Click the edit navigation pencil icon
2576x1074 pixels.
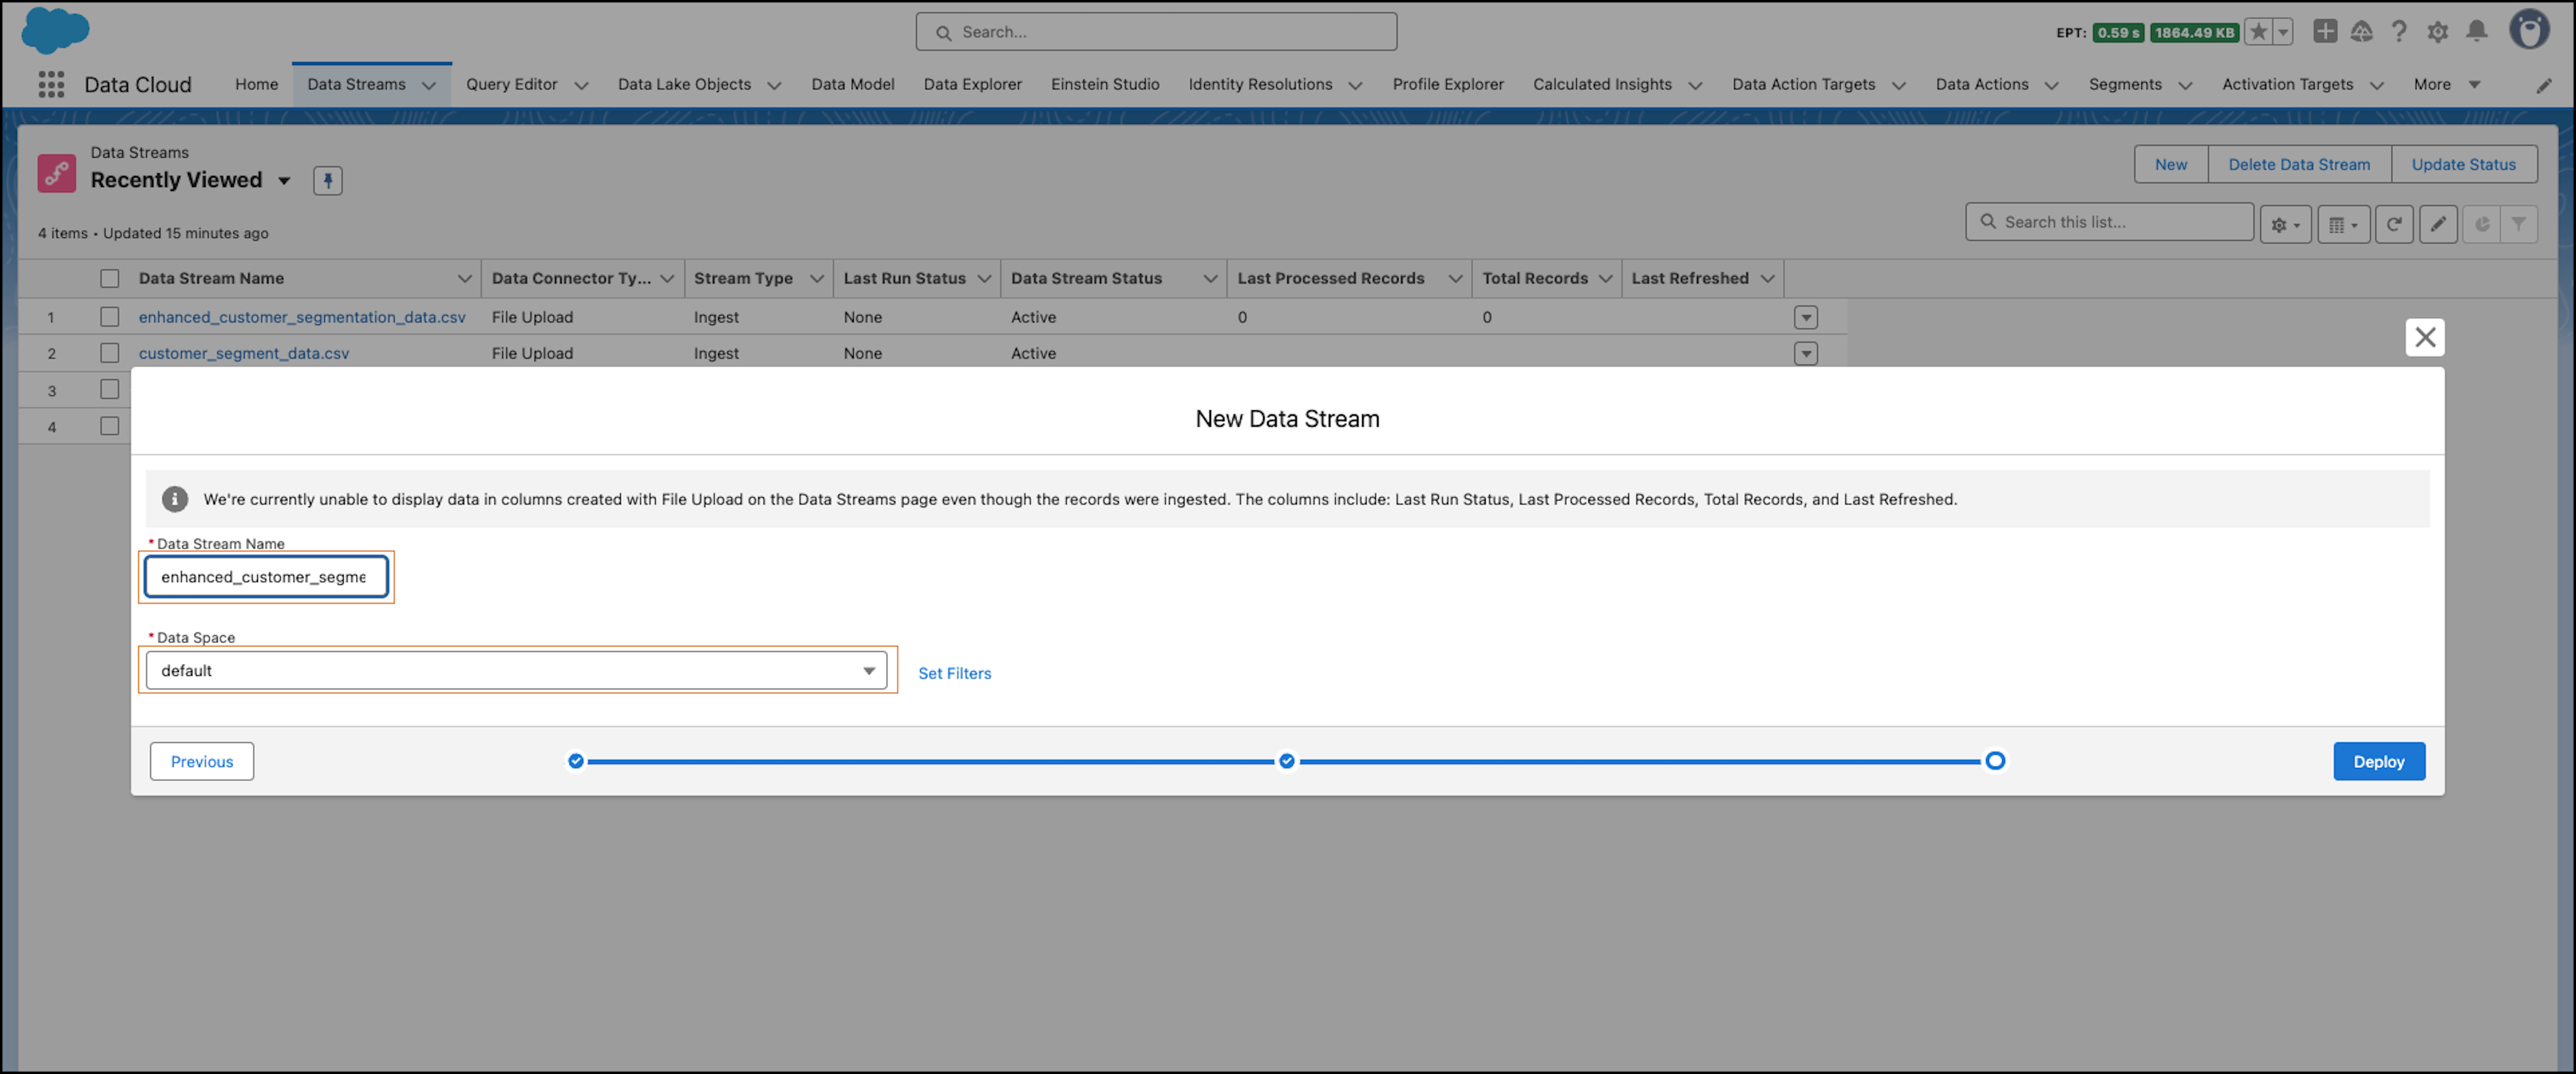pos(2544,86)
